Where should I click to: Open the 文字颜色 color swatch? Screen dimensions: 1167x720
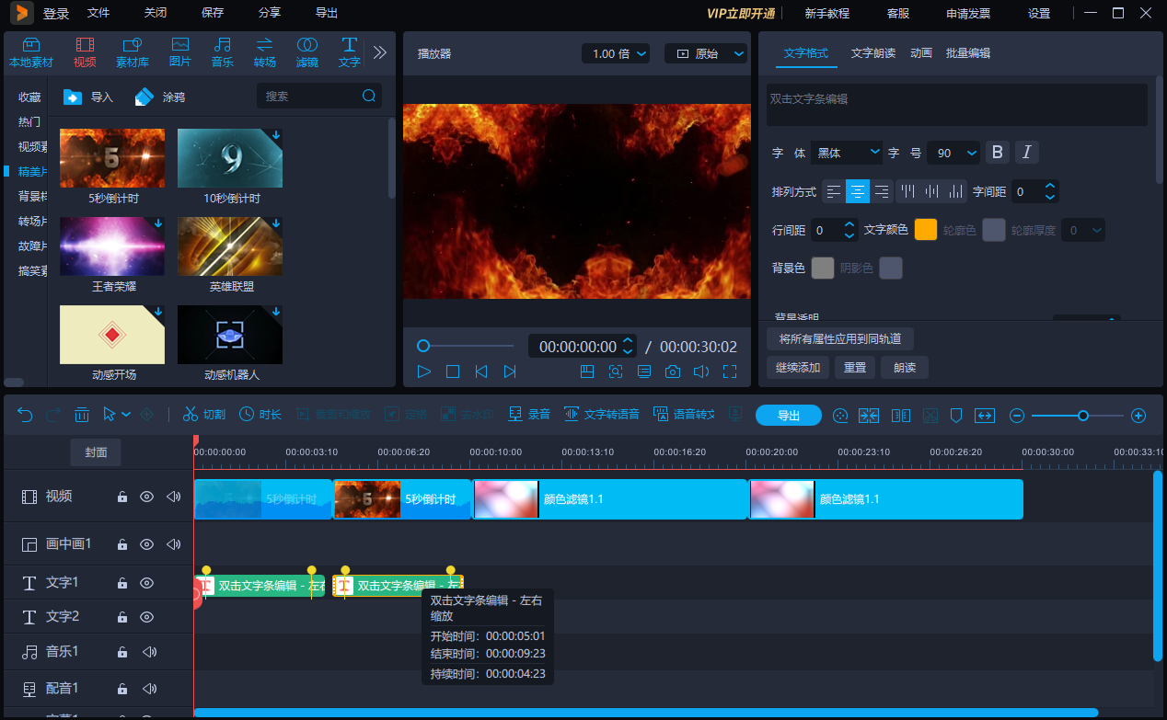pyautogui.click(x=926, y=229)
